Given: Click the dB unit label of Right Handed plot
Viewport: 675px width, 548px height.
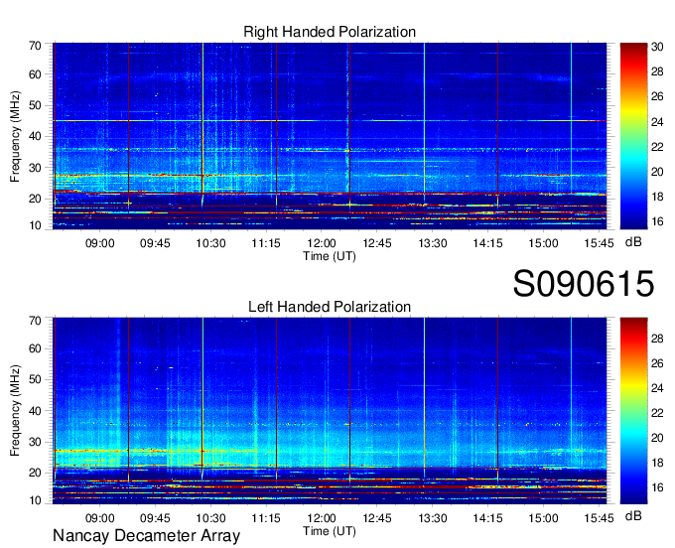Looking at the screenshot, I should [633, 242].
